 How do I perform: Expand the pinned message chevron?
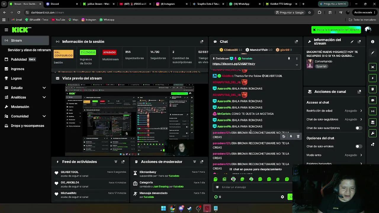[x=297, y=65]
